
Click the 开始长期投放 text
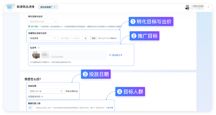72,91
